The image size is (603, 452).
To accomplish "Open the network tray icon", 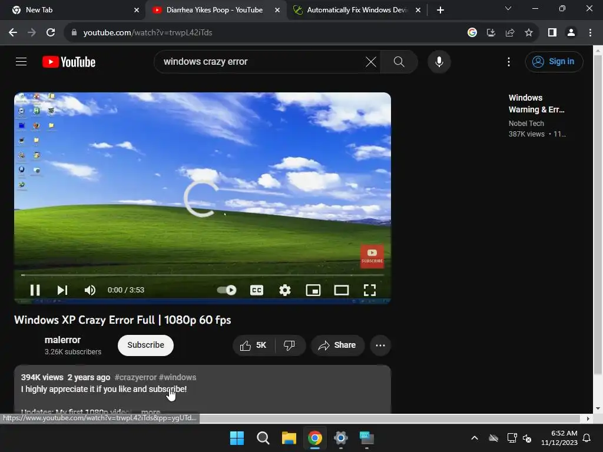I will pyautogui.click(x=512, y=438).
